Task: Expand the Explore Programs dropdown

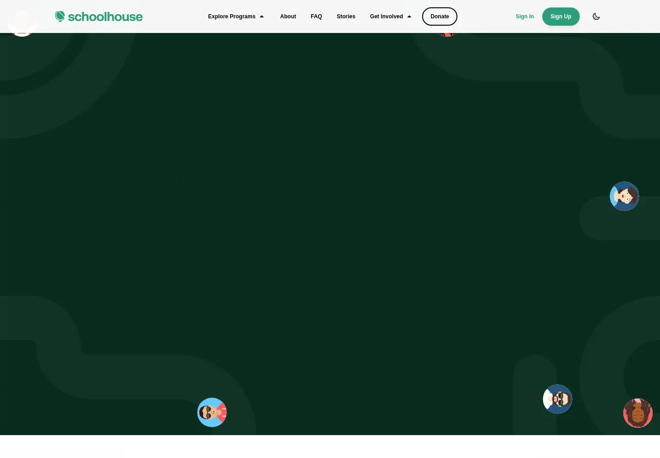Action: click(x=236, y=16)
